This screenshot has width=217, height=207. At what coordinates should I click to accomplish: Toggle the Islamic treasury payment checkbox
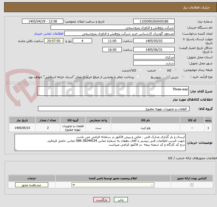[138, 76]
